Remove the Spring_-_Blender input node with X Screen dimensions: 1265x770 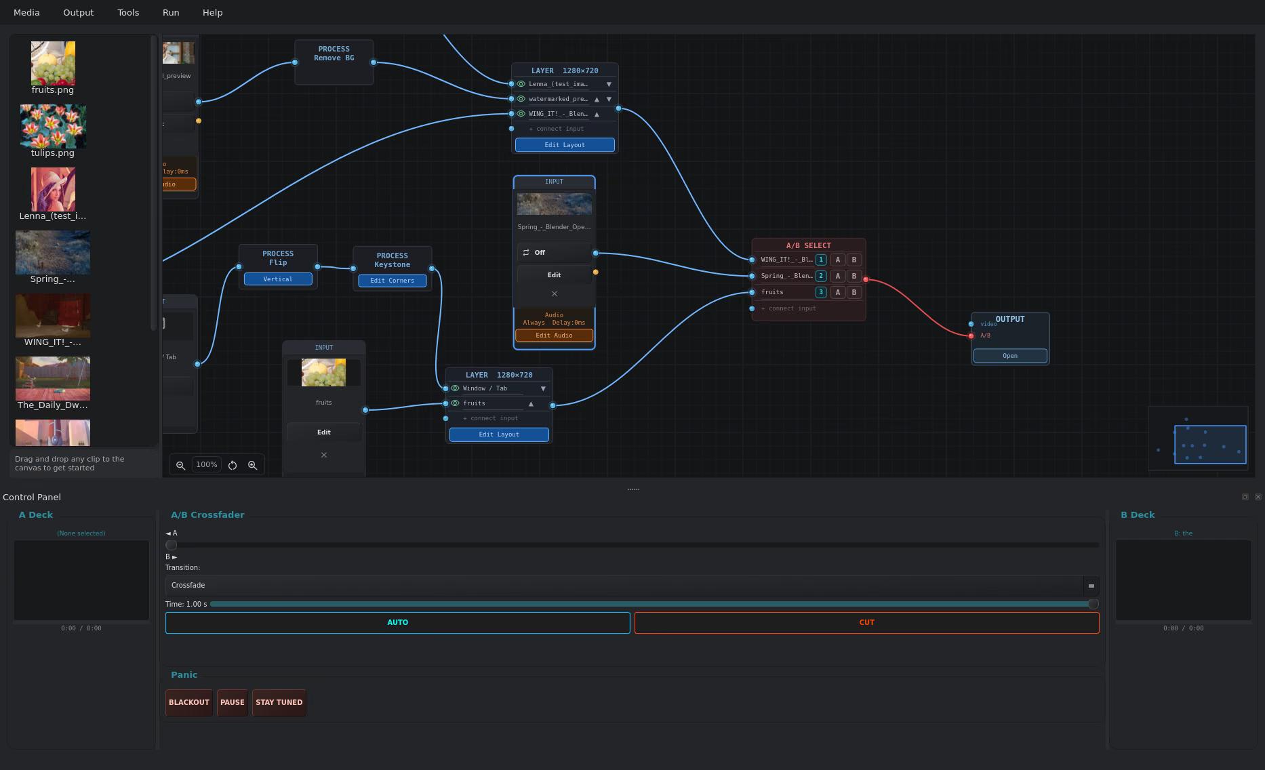click(554, 293)
